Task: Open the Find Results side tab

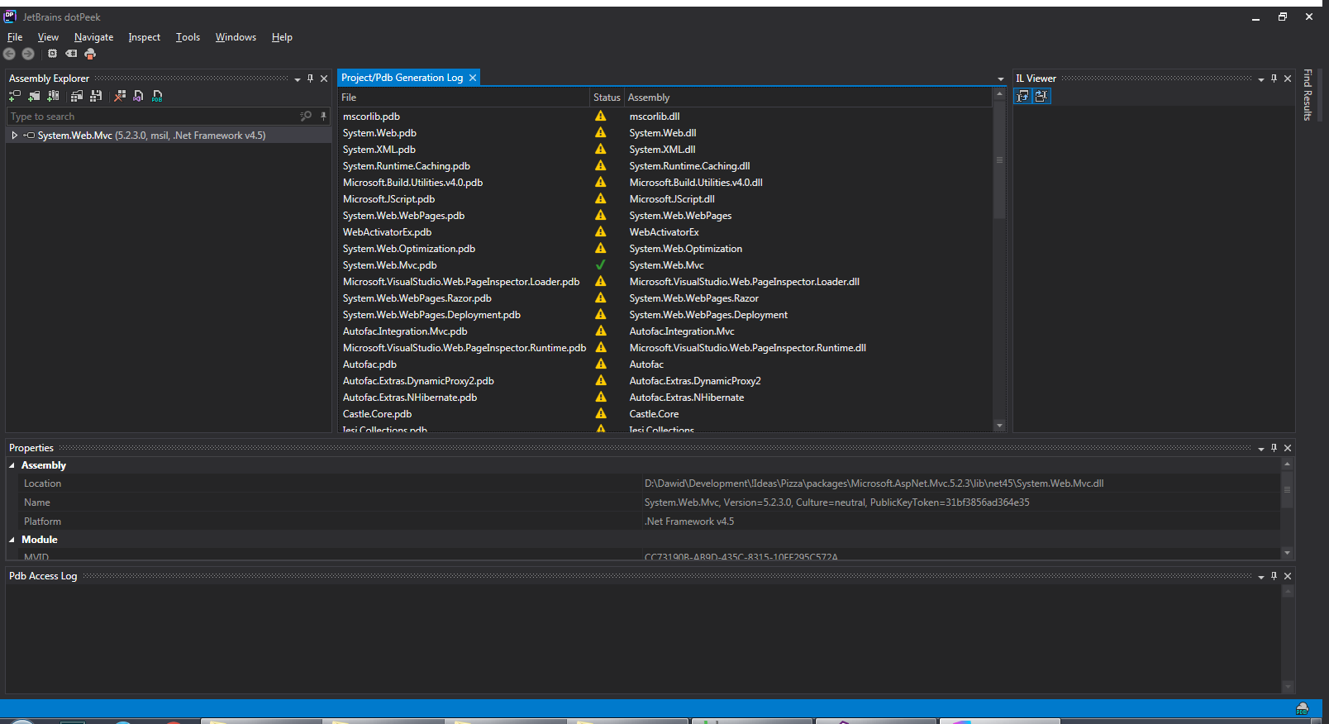Action: (1308, 95)
